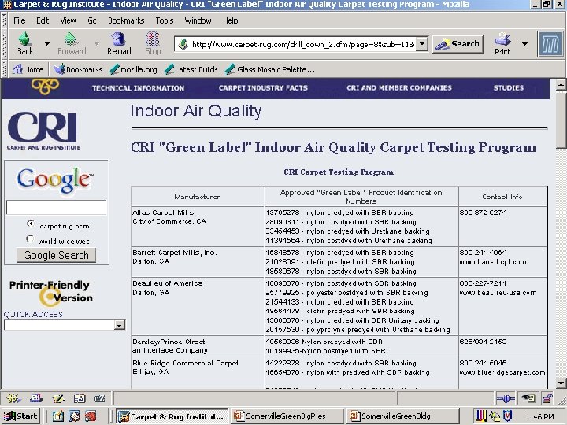
Task: Switch to Carpet & Rug Institute taskbar button
Action: coord(172,416)
